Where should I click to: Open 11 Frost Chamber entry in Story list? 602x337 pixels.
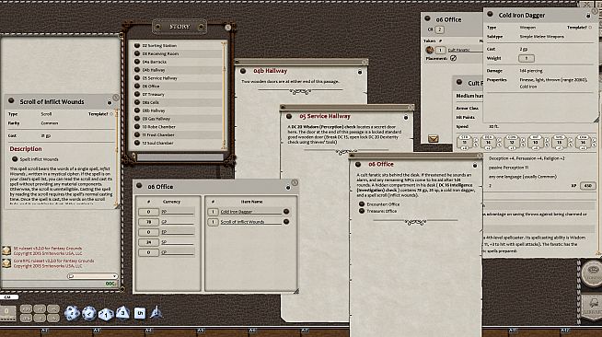[x=158, y=134]
